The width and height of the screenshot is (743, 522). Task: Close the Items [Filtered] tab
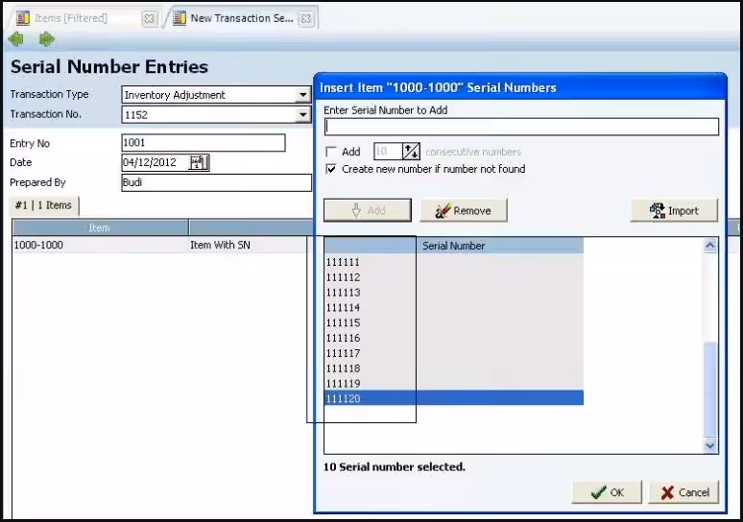(x=149, y=18)
